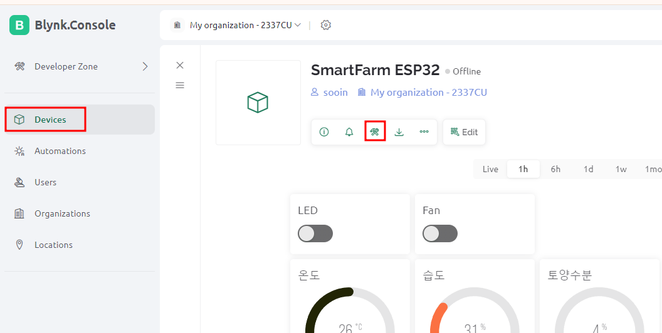Click the download icon in device toolbar
This screenshot has width=662, height=333.
[399, 132]
